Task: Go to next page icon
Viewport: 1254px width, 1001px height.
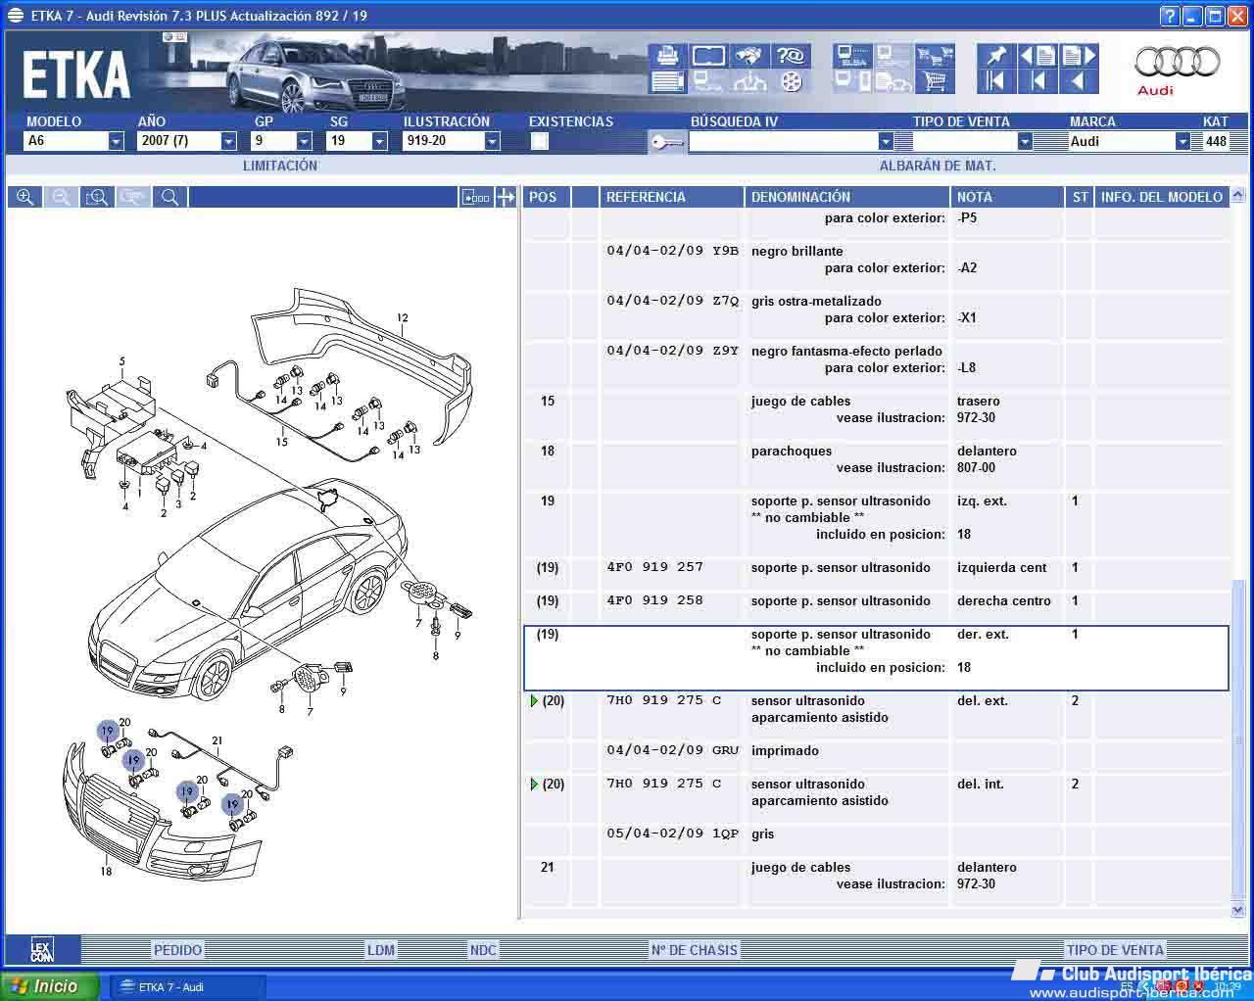Action: pyautogui.click(x=1079, y=56)
